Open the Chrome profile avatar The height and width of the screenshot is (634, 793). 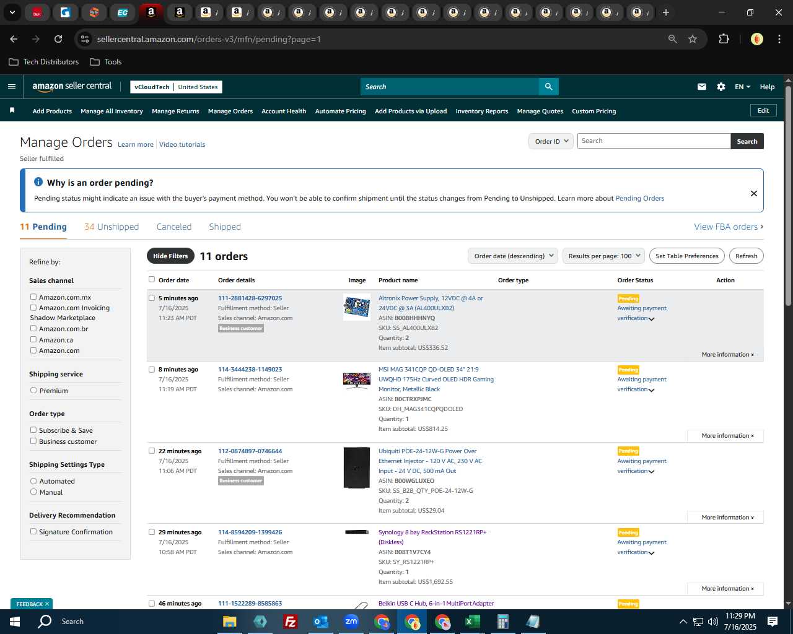[x=756, y=39]
